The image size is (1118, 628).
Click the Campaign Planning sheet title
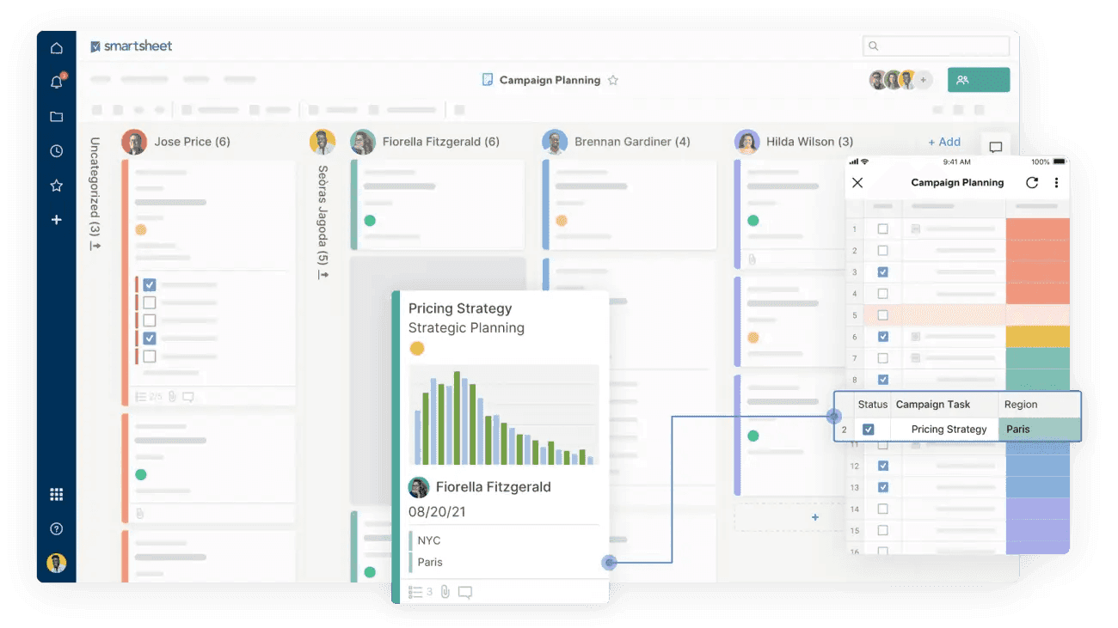[550, 80]
